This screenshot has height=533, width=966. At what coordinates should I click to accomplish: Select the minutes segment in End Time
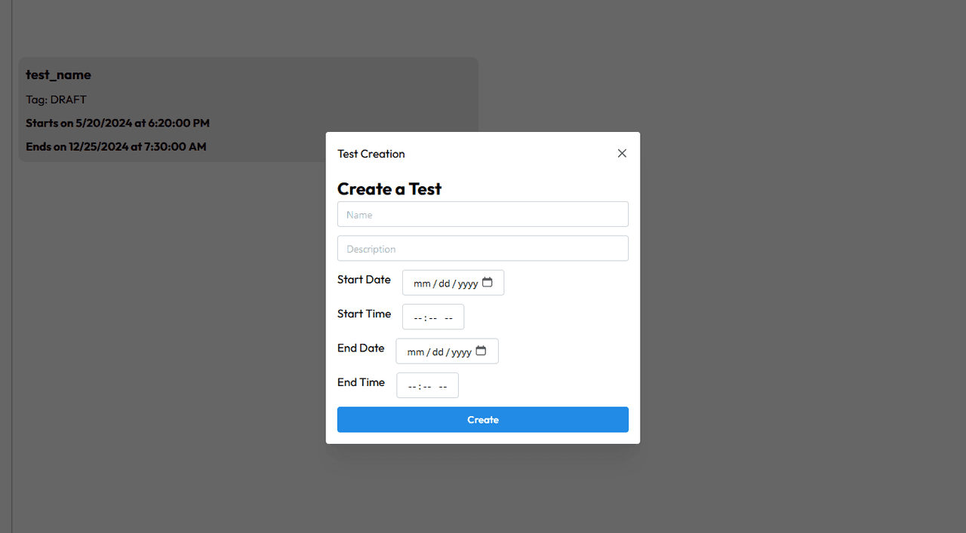click(427, 387)
